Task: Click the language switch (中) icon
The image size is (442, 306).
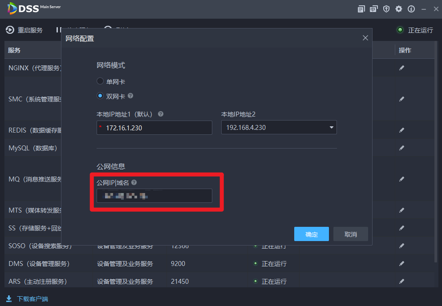Action: click(373, 9)
